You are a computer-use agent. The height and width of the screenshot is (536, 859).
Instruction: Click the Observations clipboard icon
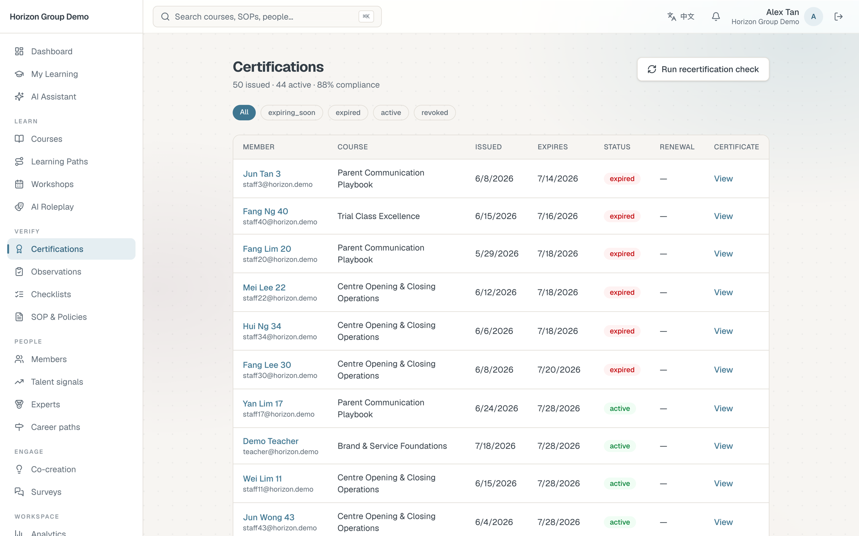tap(19, 272)
